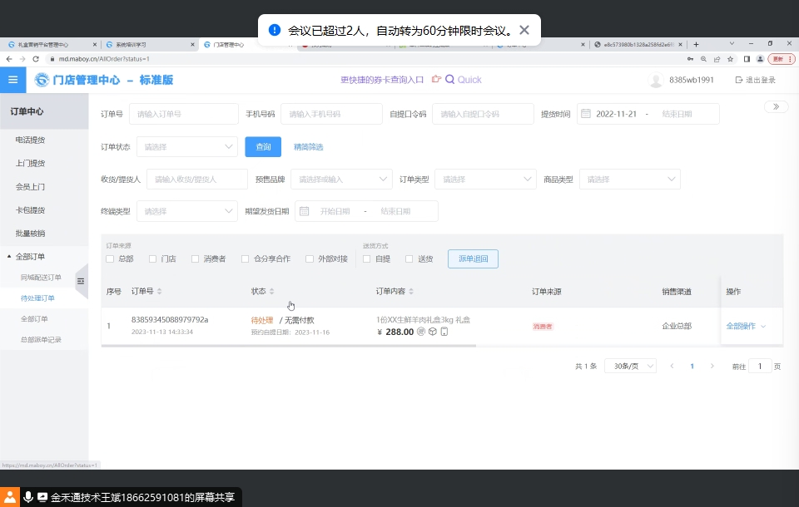Check the 总部 order source checkbox
The height and width of the screenshot is (507, 799).
point(110,258)
